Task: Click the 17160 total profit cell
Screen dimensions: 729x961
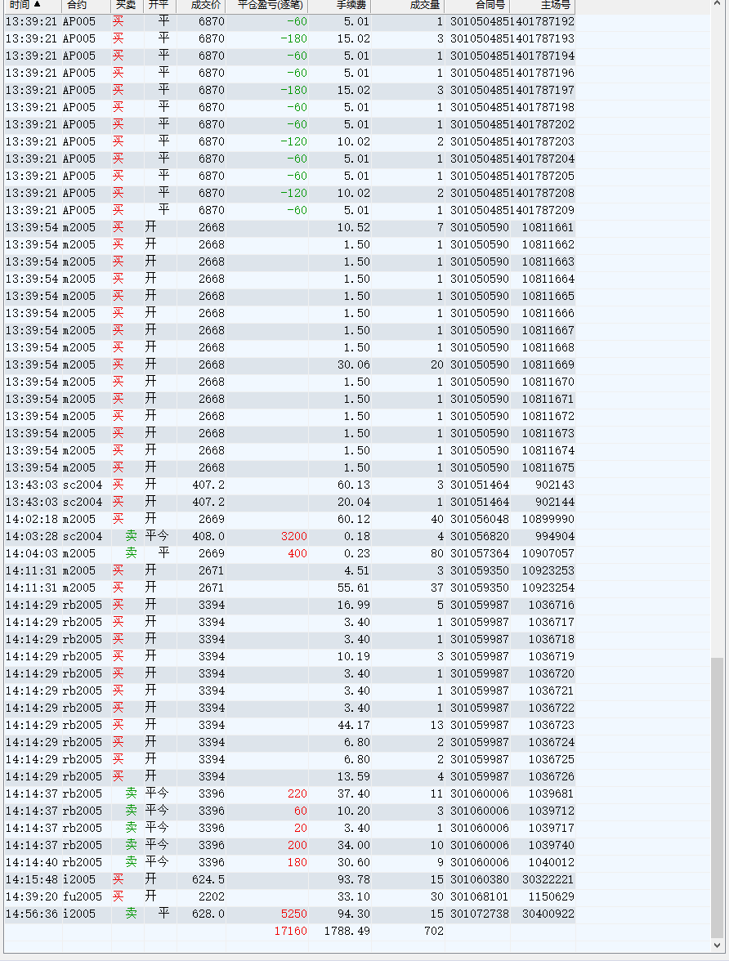Action: click(290, 931)
